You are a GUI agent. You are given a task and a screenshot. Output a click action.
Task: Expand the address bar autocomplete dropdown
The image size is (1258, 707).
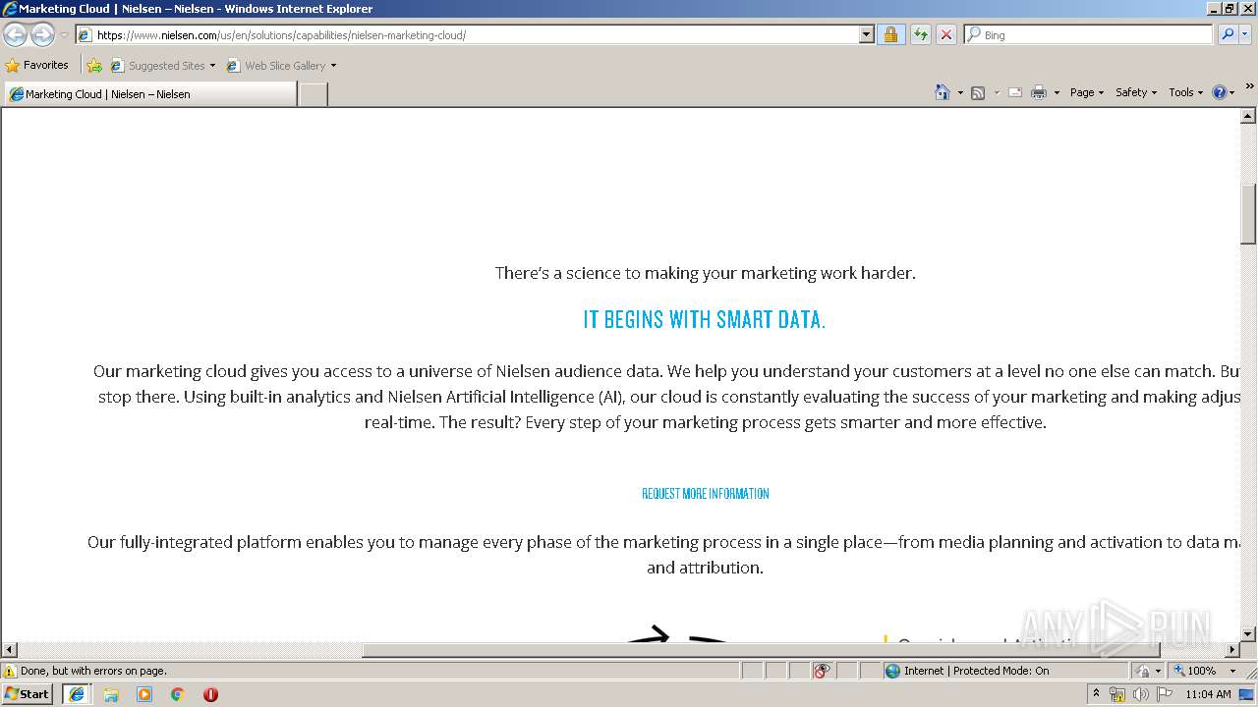866,35
